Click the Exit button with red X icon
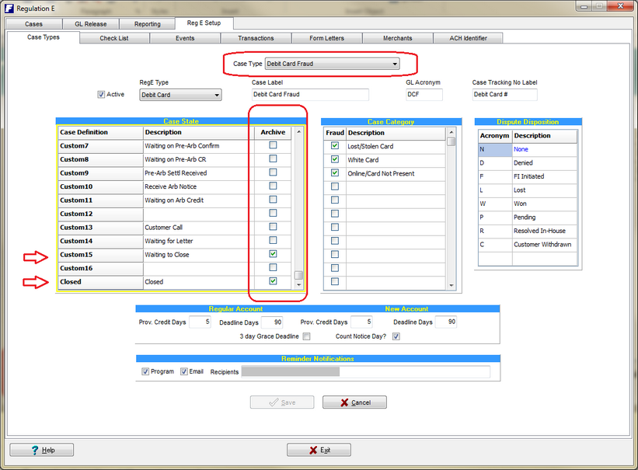 pyautogui.click(x=319, y=450)
